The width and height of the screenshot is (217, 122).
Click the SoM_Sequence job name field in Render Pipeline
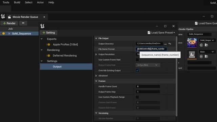click(199, 34)
